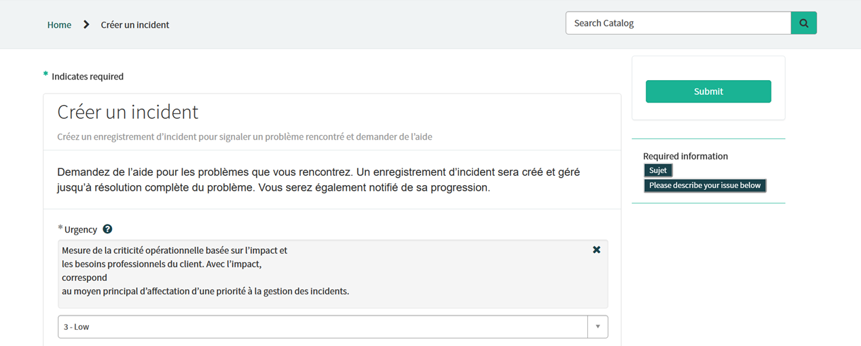Click the breadcrumb chevron separator
The height and width of the screenshot is (346, 861).
pos(86,24)
